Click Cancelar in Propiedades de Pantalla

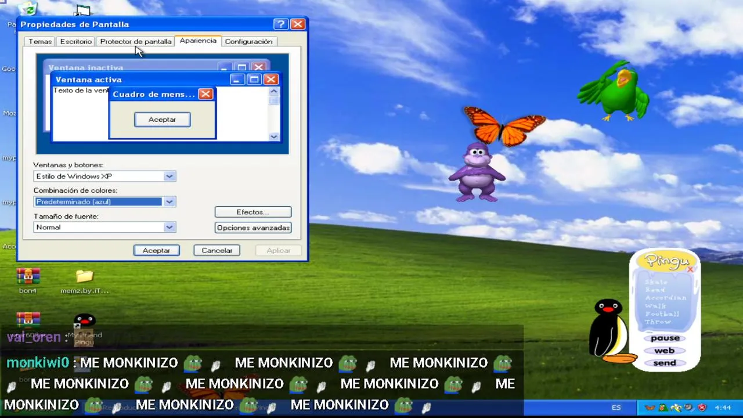pyautogui.click(x=217, y=250)
